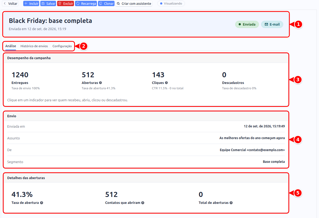Open the Histórico de envios tab
The width and height of the screenshot is (319, 218).
[34, 46]
